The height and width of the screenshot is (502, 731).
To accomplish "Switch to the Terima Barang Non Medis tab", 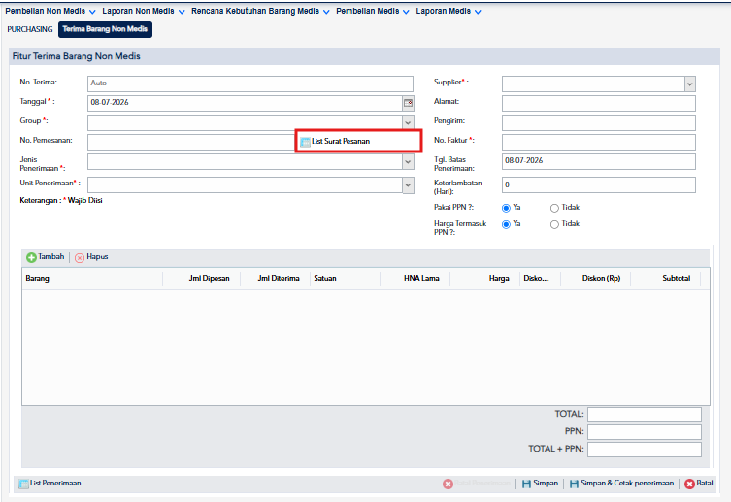I will pos(105,29).
